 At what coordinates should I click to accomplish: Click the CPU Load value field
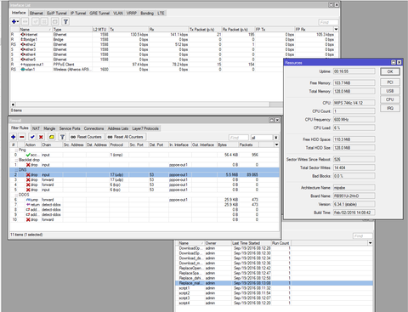pyautogui.click(x=354, y=128)
